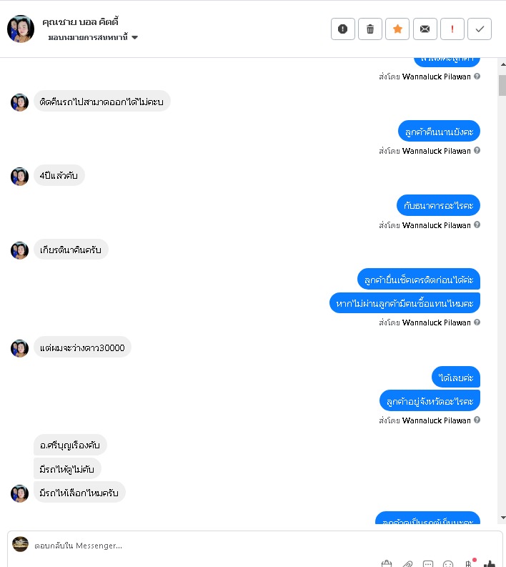This screenshot has width=506, height=567.
Task: Click help icon beside first Wannaluck Pilawan label
Action: pos(477,77)
